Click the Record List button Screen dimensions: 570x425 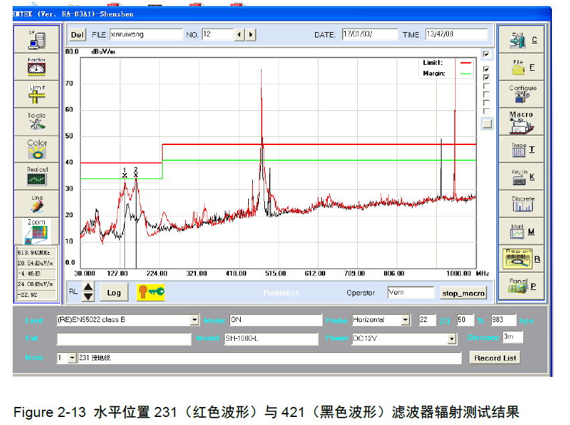pyautogui.click(x=495, y=358)
